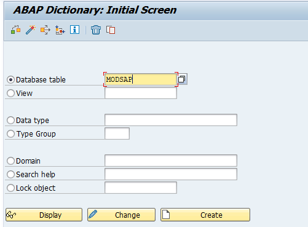Open value help beside MODSAP field

(x=182, y=79)
